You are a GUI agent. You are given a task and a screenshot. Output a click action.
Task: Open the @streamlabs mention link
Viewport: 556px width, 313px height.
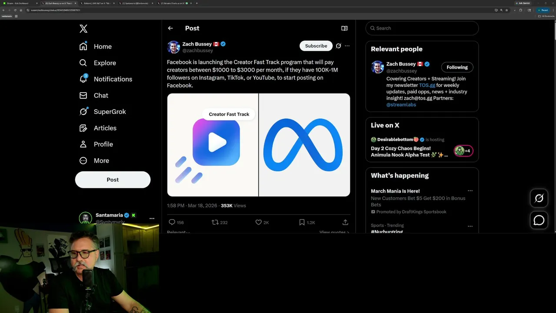pos(401,105)
